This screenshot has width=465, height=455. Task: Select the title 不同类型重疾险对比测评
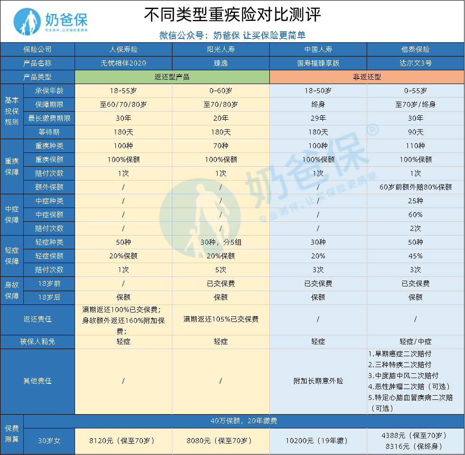(233, 14)
